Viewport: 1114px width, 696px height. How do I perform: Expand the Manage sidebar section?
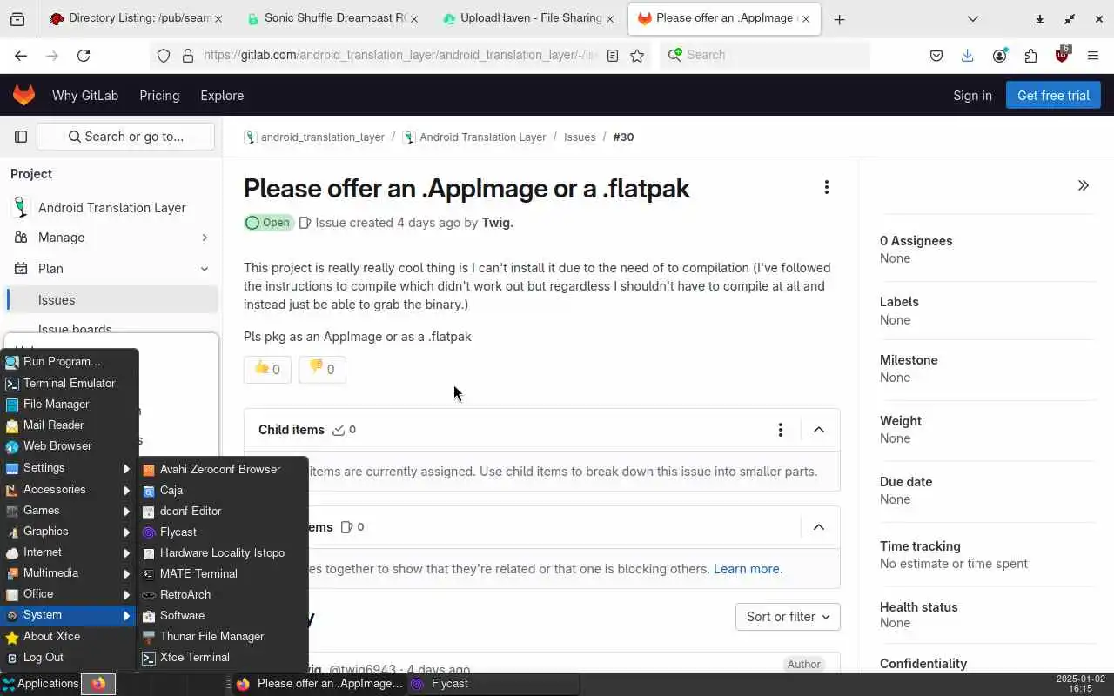point(111,238)
